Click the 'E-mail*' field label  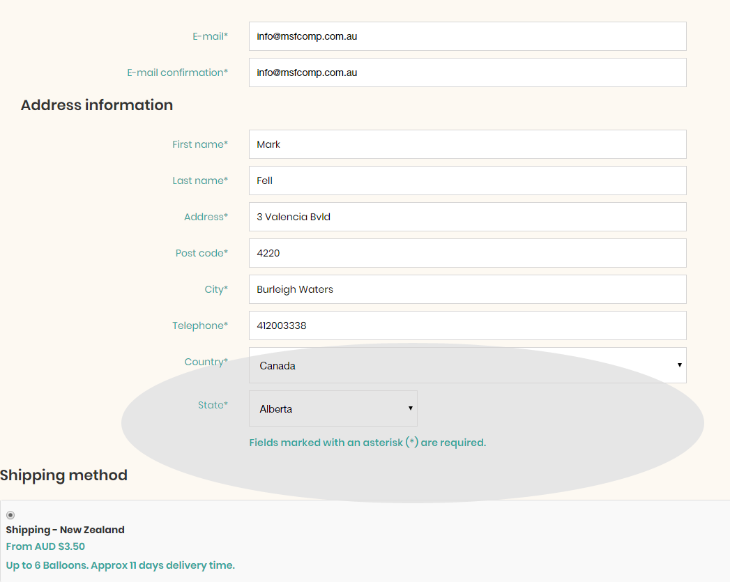(x=210, y=36)
